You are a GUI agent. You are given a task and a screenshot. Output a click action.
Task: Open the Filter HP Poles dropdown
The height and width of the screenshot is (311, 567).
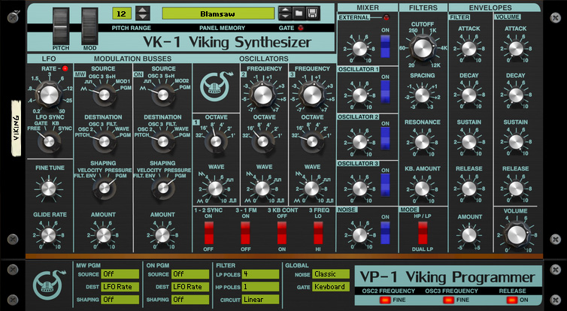pos(260,287)
